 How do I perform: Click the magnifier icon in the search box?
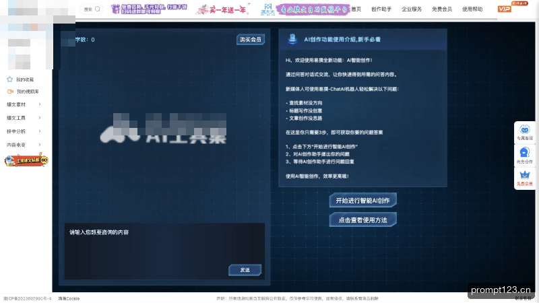tap(98, 9)
